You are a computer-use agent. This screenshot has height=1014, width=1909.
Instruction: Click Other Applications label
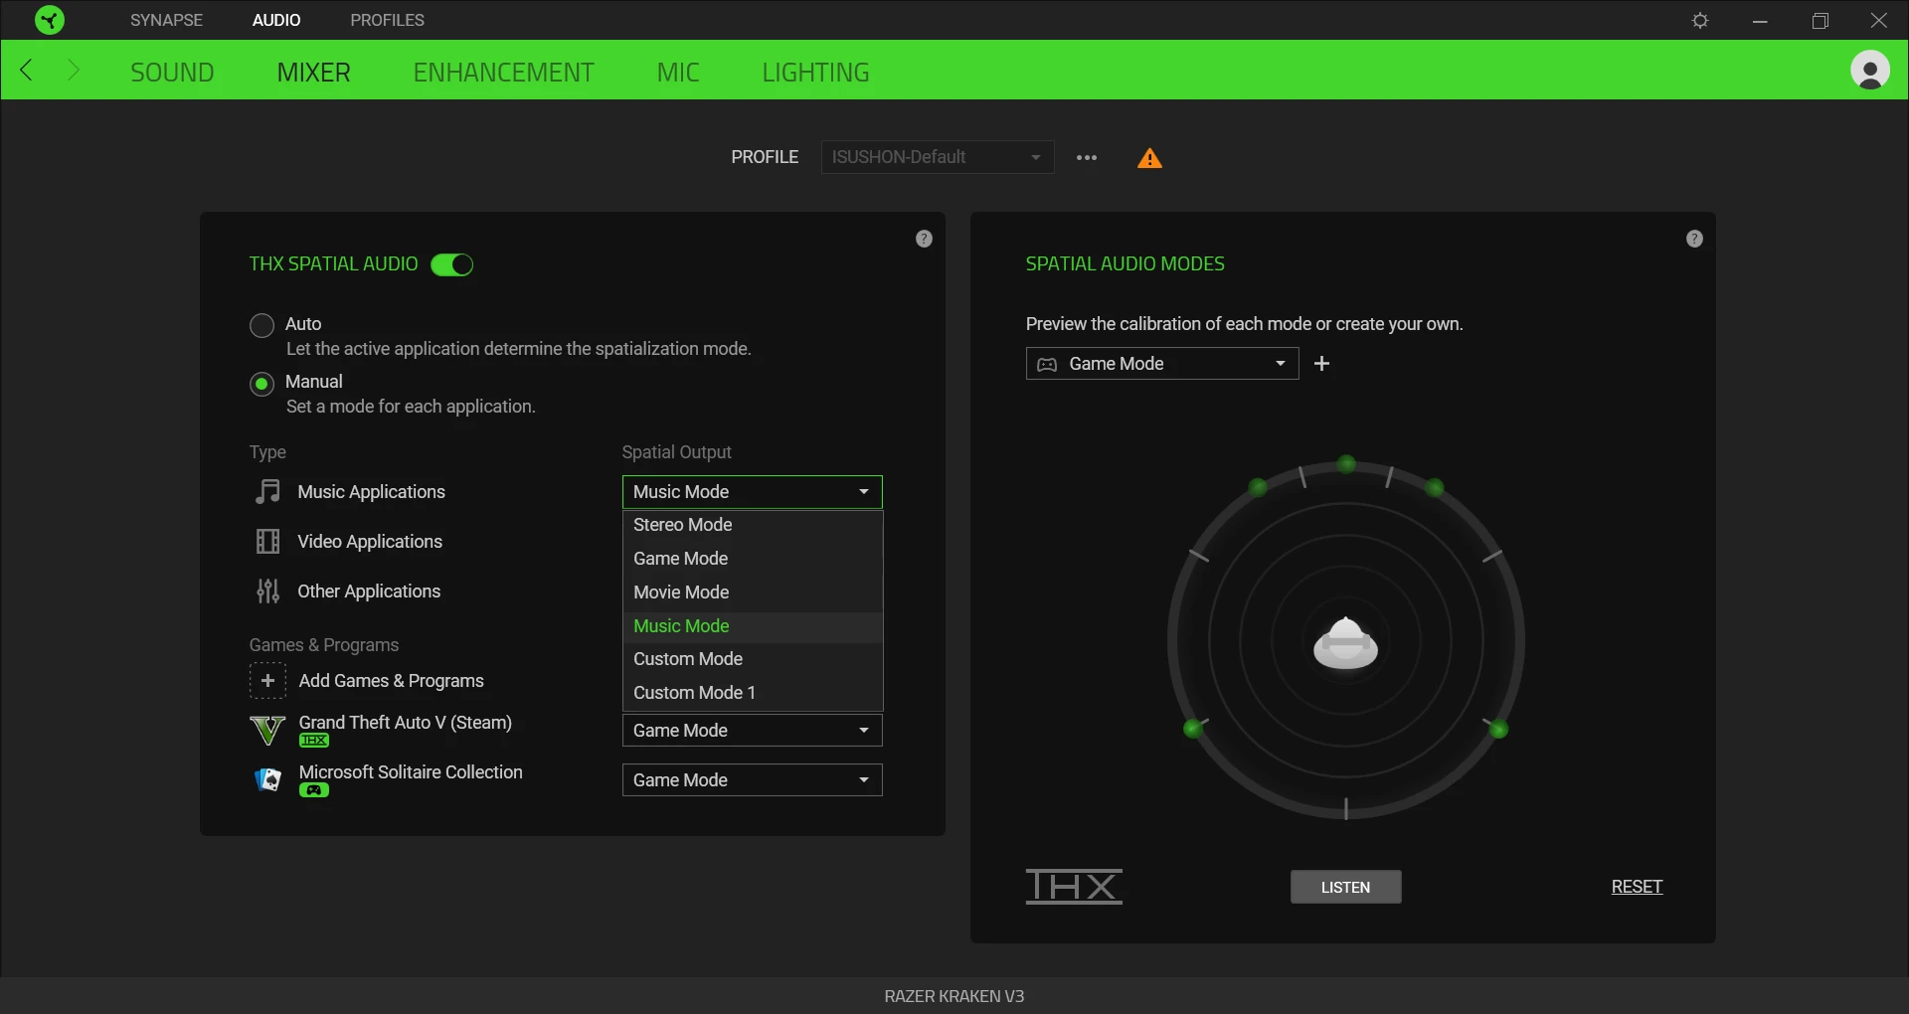point(369,591)
